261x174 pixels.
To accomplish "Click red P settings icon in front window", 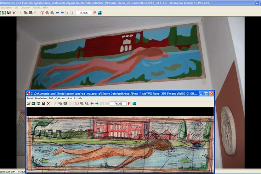I will tap(129, 103).
